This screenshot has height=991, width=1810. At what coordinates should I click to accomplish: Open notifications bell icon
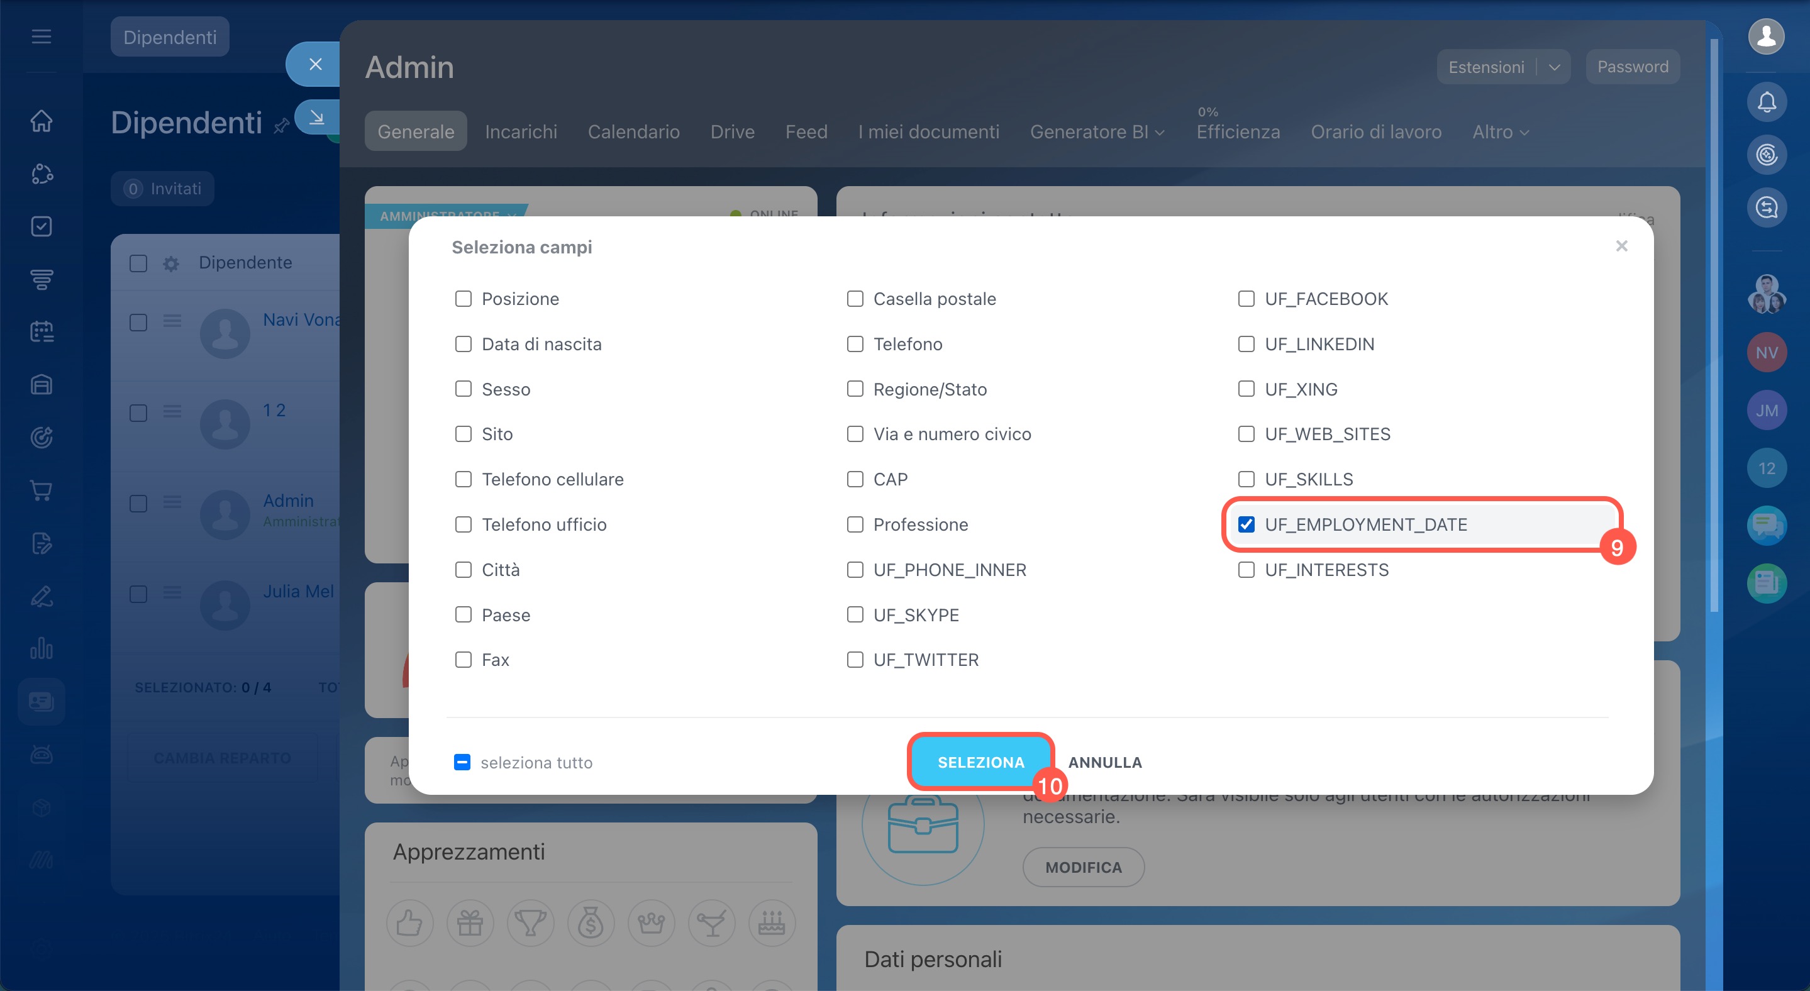coord(1766,102)
